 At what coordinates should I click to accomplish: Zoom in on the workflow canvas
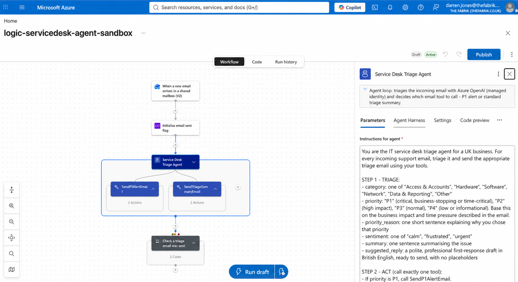(x=12, y=206)
